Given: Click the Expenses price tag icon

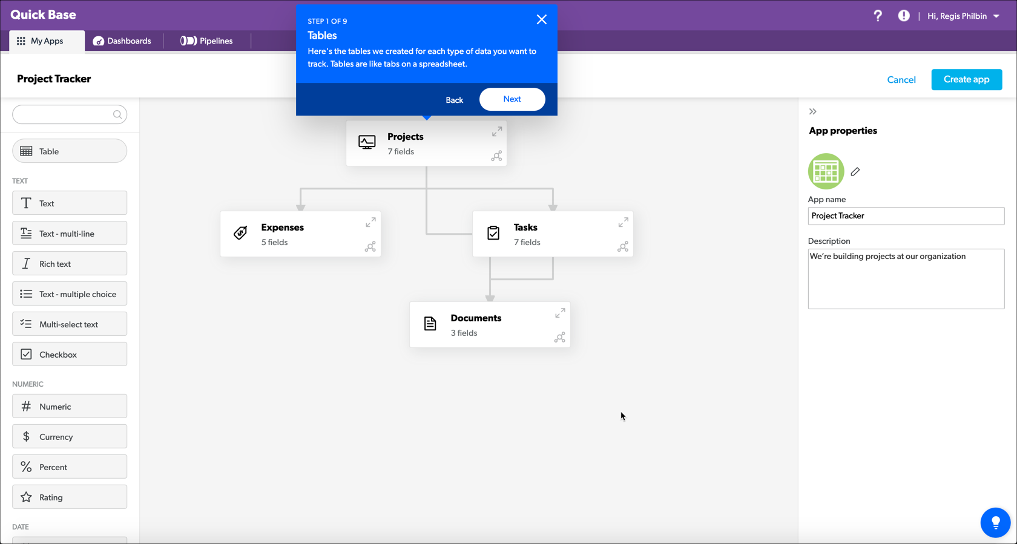Looking at the screenshot, I should pyautogui.click(x=240, y=233).
